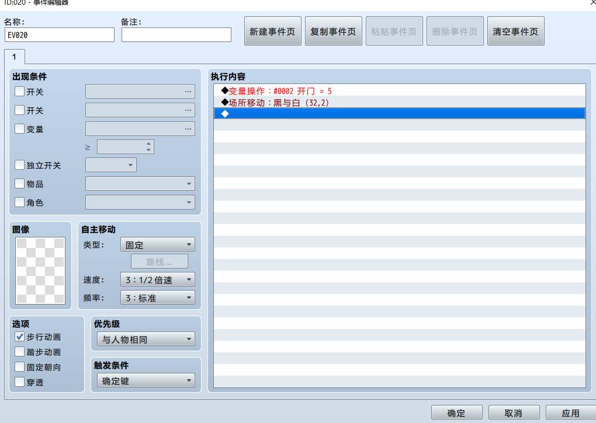Click the 清空事件页 button
Image resolution: width=596 pixels, height=423 pixels.
[516, 31]
